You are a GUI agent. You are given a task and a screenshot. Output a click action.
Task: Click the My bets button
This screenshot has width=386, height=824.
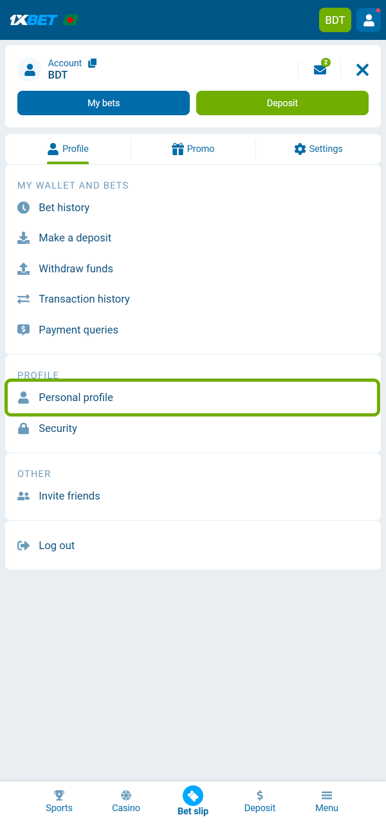(103, 103)
